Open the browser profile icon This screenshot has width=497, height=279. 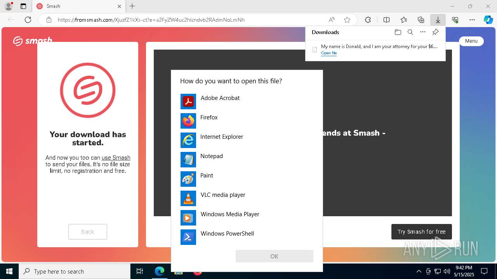[8, 6]
